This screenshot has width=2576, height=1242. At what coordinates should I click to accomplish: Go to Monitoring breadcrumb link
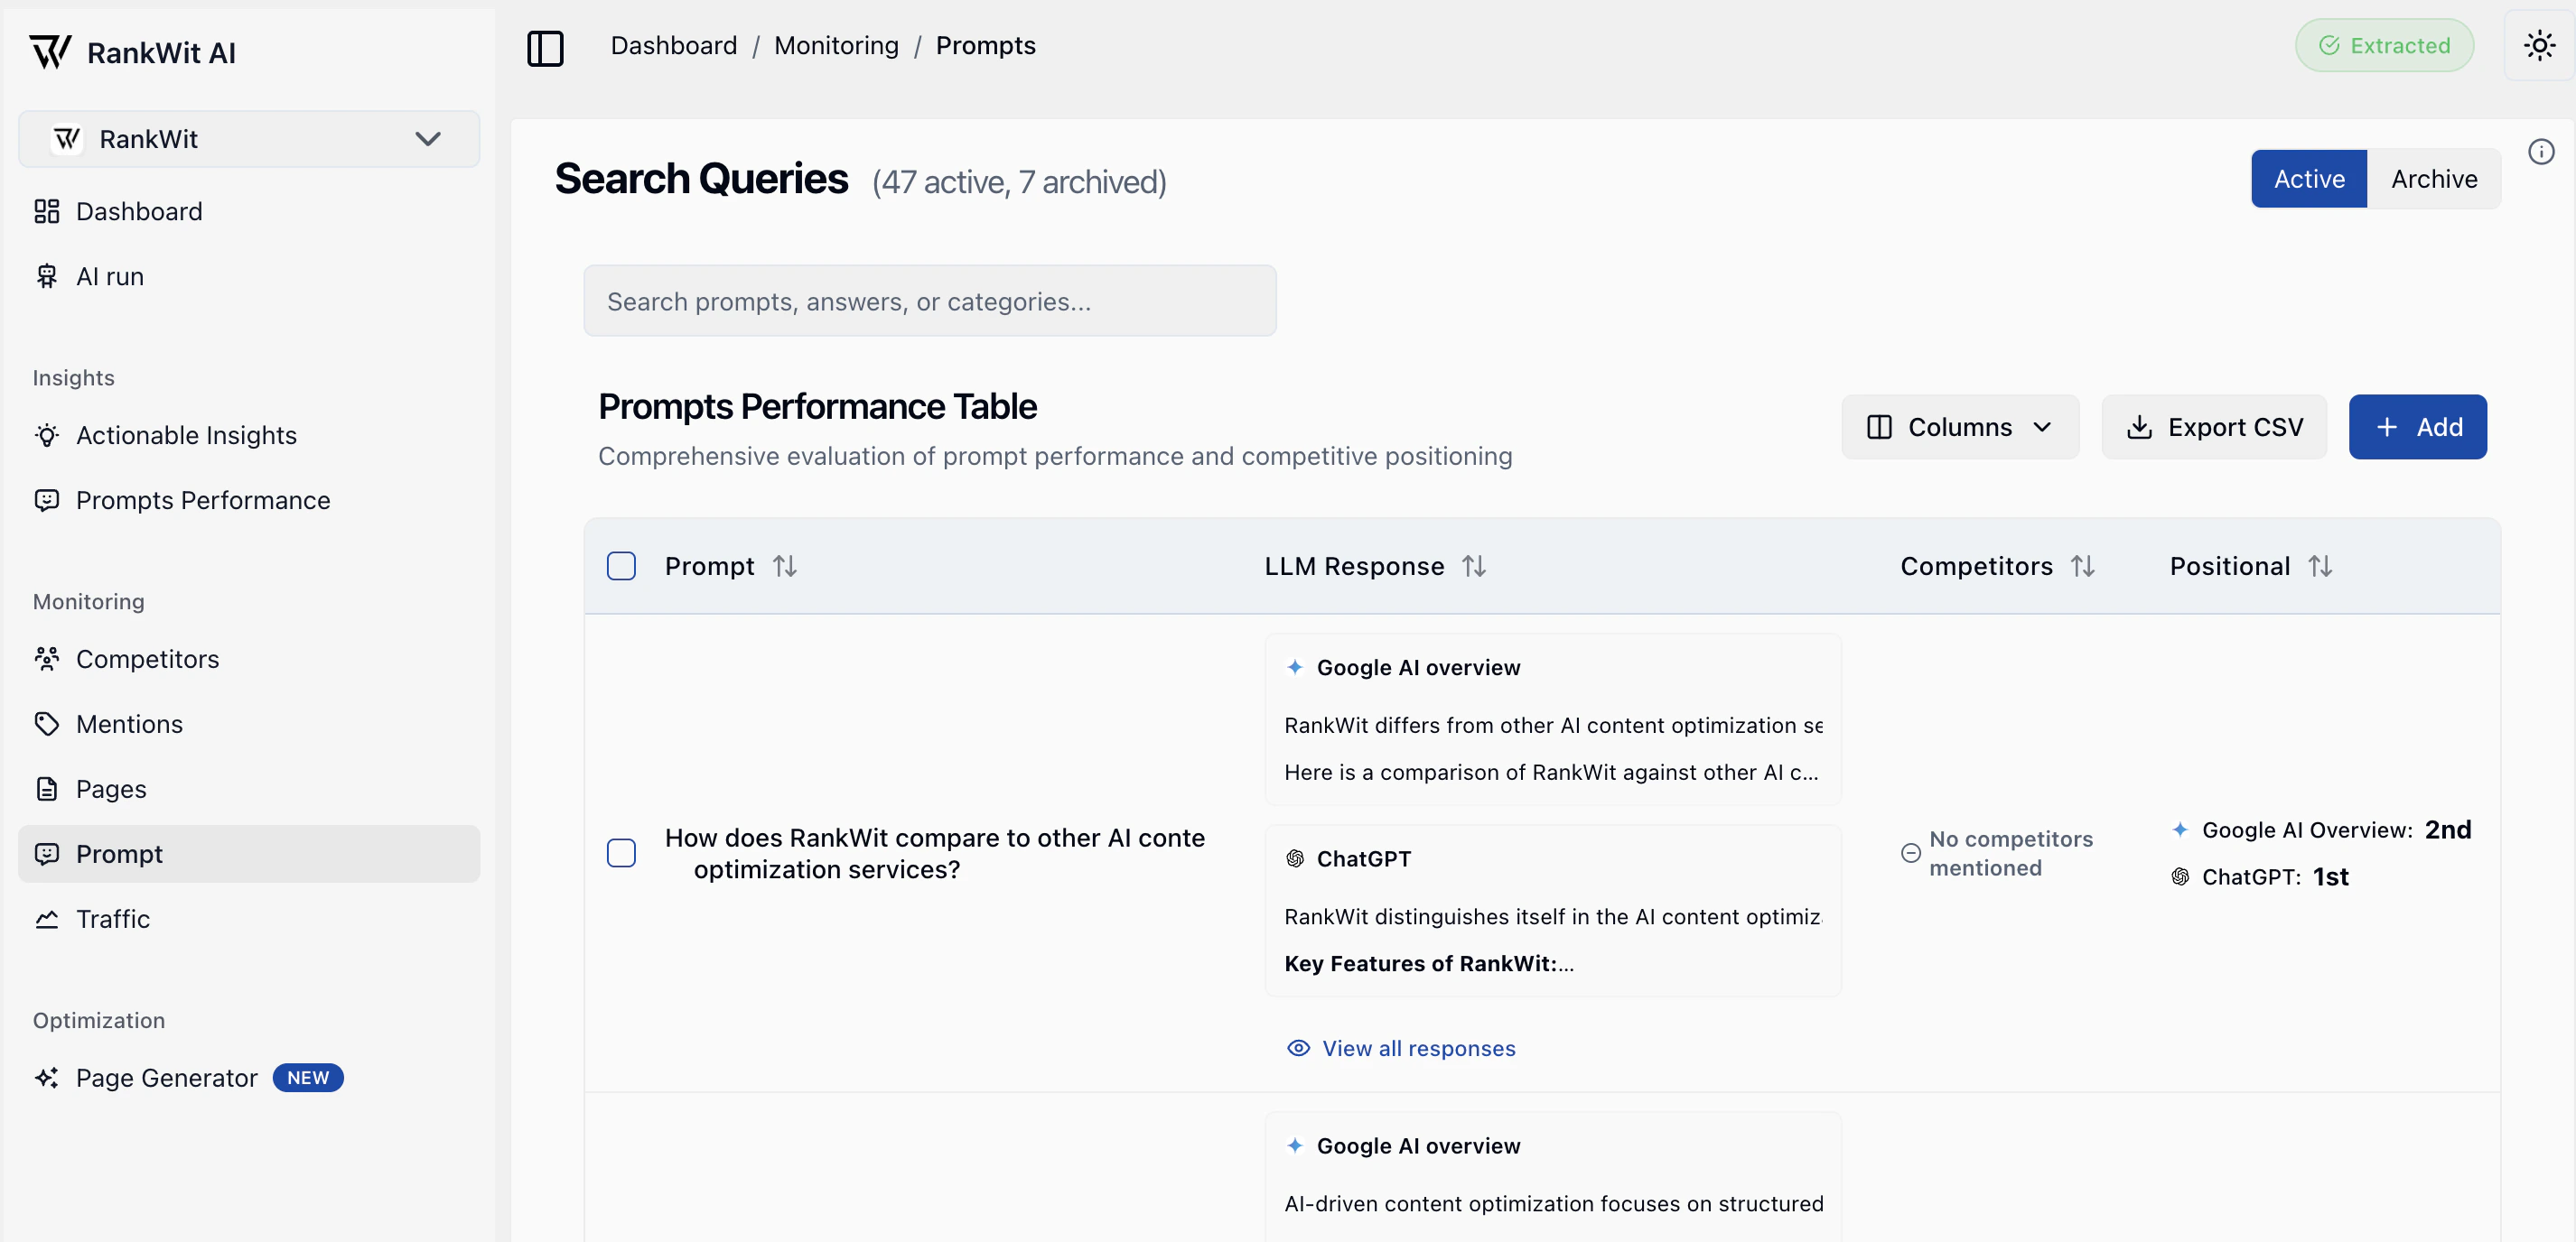836,45
